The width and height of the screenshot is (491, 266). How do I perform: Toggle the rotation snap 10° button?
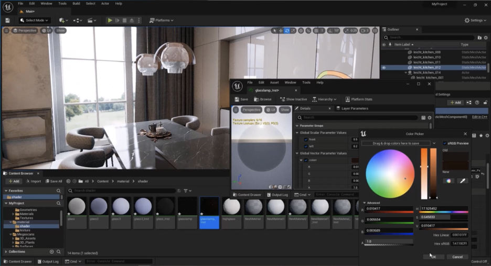pos(334,31)
